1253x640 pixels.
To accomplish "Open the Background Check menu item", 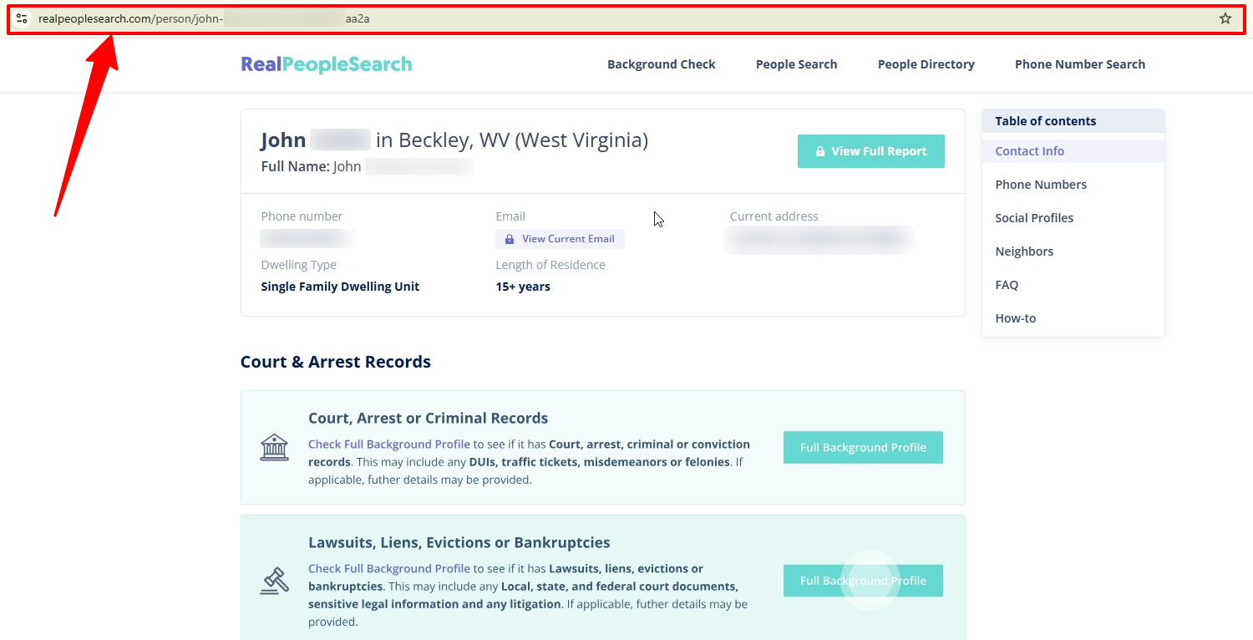I will [x=662, y=64].
